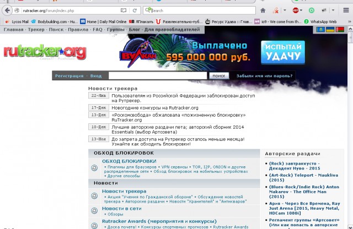Open the Главная menu item
This screenshot has height=229, width=353.
point(13,29)
